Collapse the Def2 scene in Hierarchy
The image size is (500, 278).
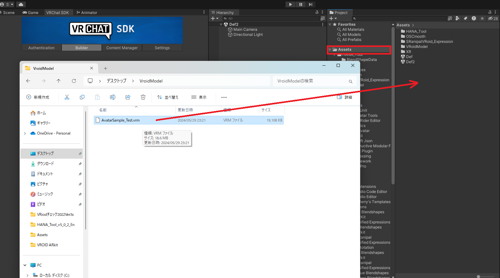coord(221,24)
